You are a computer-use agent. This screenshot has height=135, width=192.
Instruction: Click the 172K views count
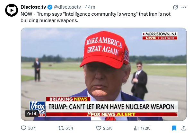tap(145, 128)
